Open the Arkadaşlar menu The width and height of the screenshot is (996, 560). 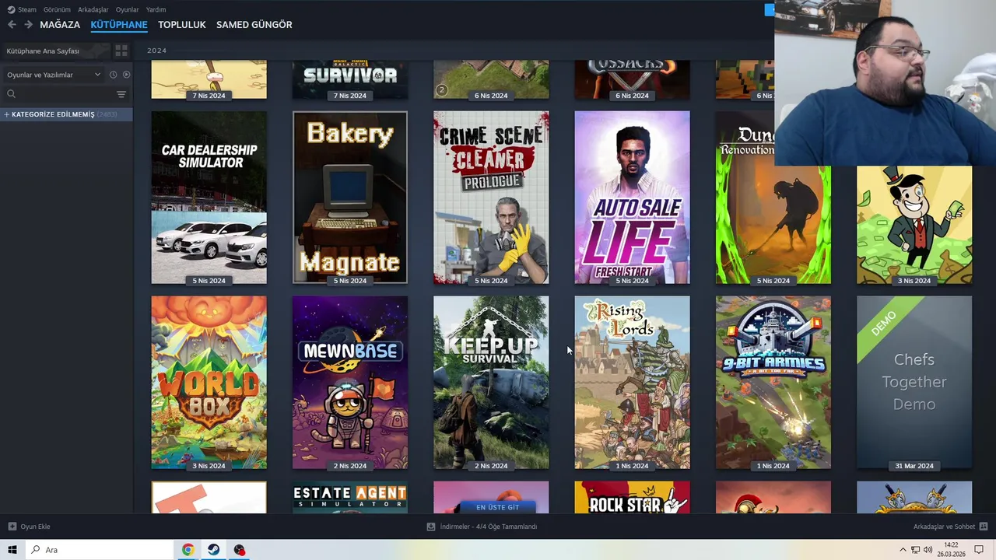pyautogui.click(x=93, y=9)
